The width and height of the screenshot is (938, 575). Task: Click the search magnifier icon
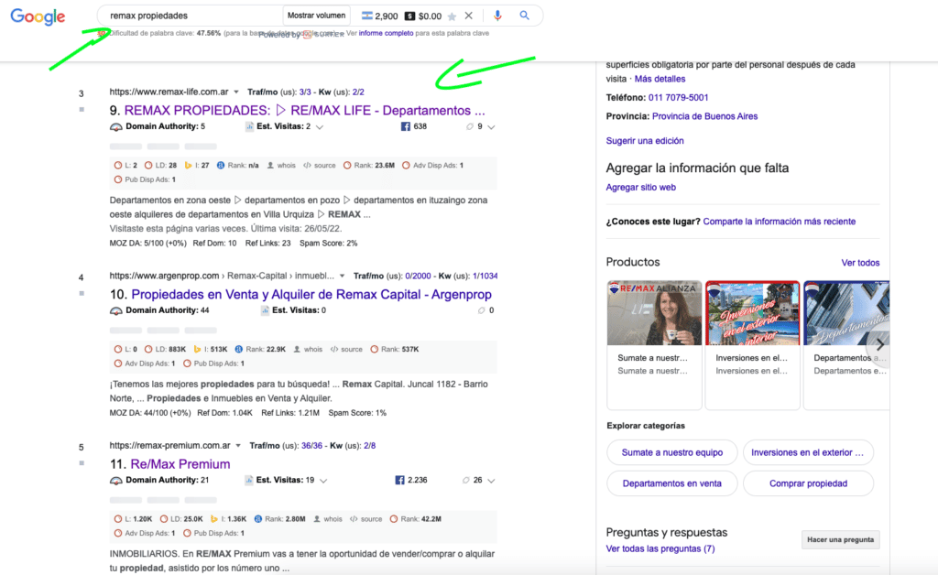point(524,16)
